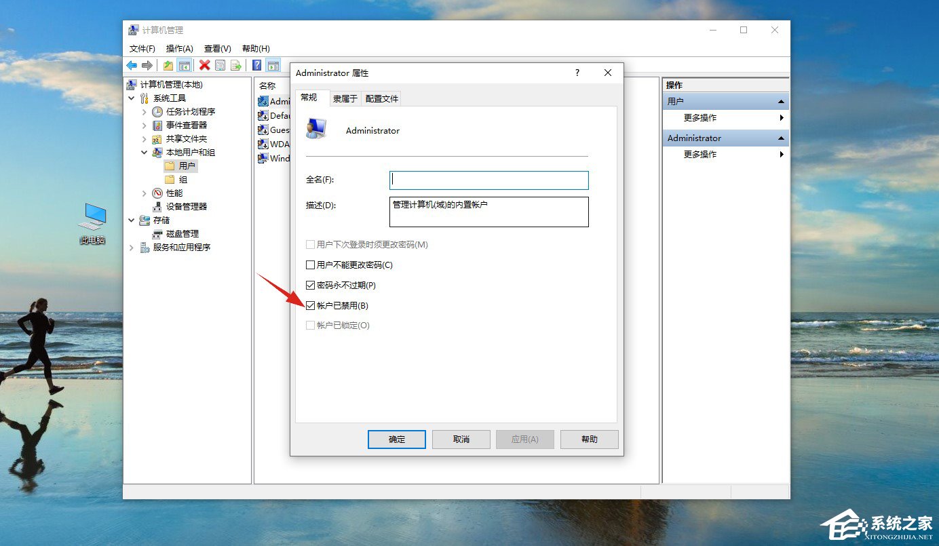Collapse the 用户 section in the 操作 pane
This screenshot has width=939, height=546.
point(782,102)
